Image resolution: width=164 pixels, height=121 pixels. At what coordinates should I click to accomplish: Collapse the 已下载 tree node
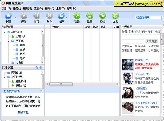9,41
